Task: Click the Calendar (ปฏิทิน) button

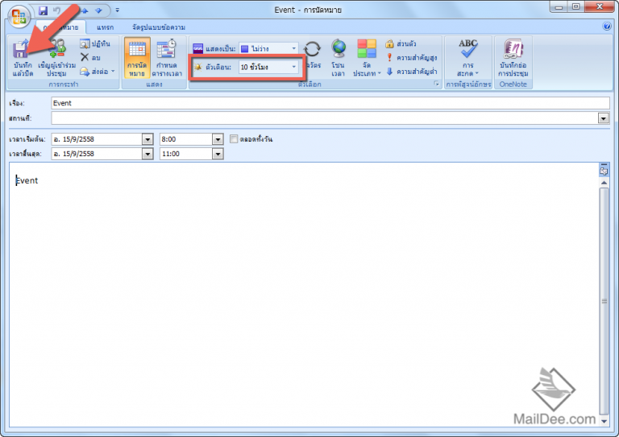Action: pyautogui.click(x=95, y=43)
